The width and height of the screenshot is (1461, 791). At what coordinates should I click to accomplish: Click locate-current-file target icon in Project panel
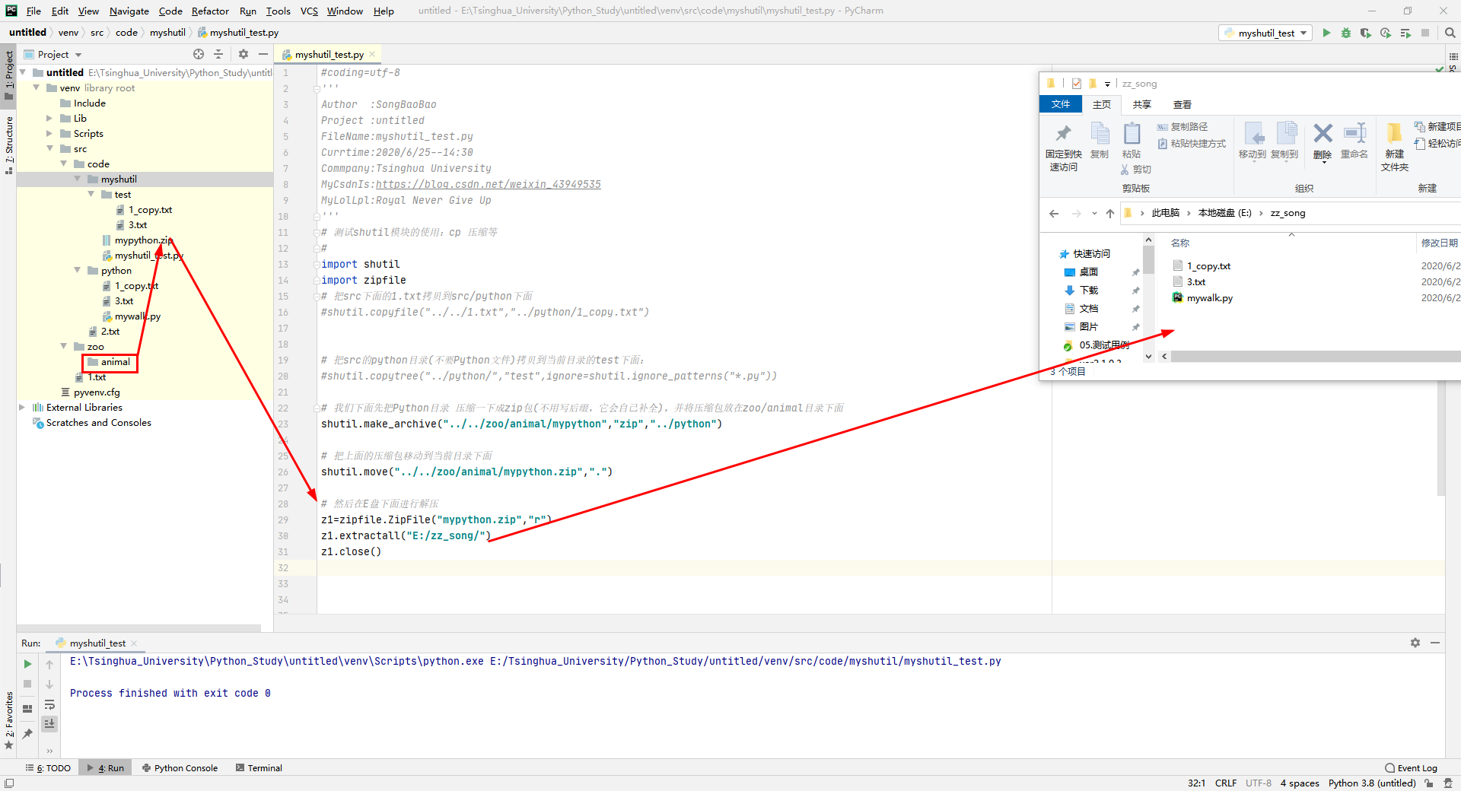199,54
